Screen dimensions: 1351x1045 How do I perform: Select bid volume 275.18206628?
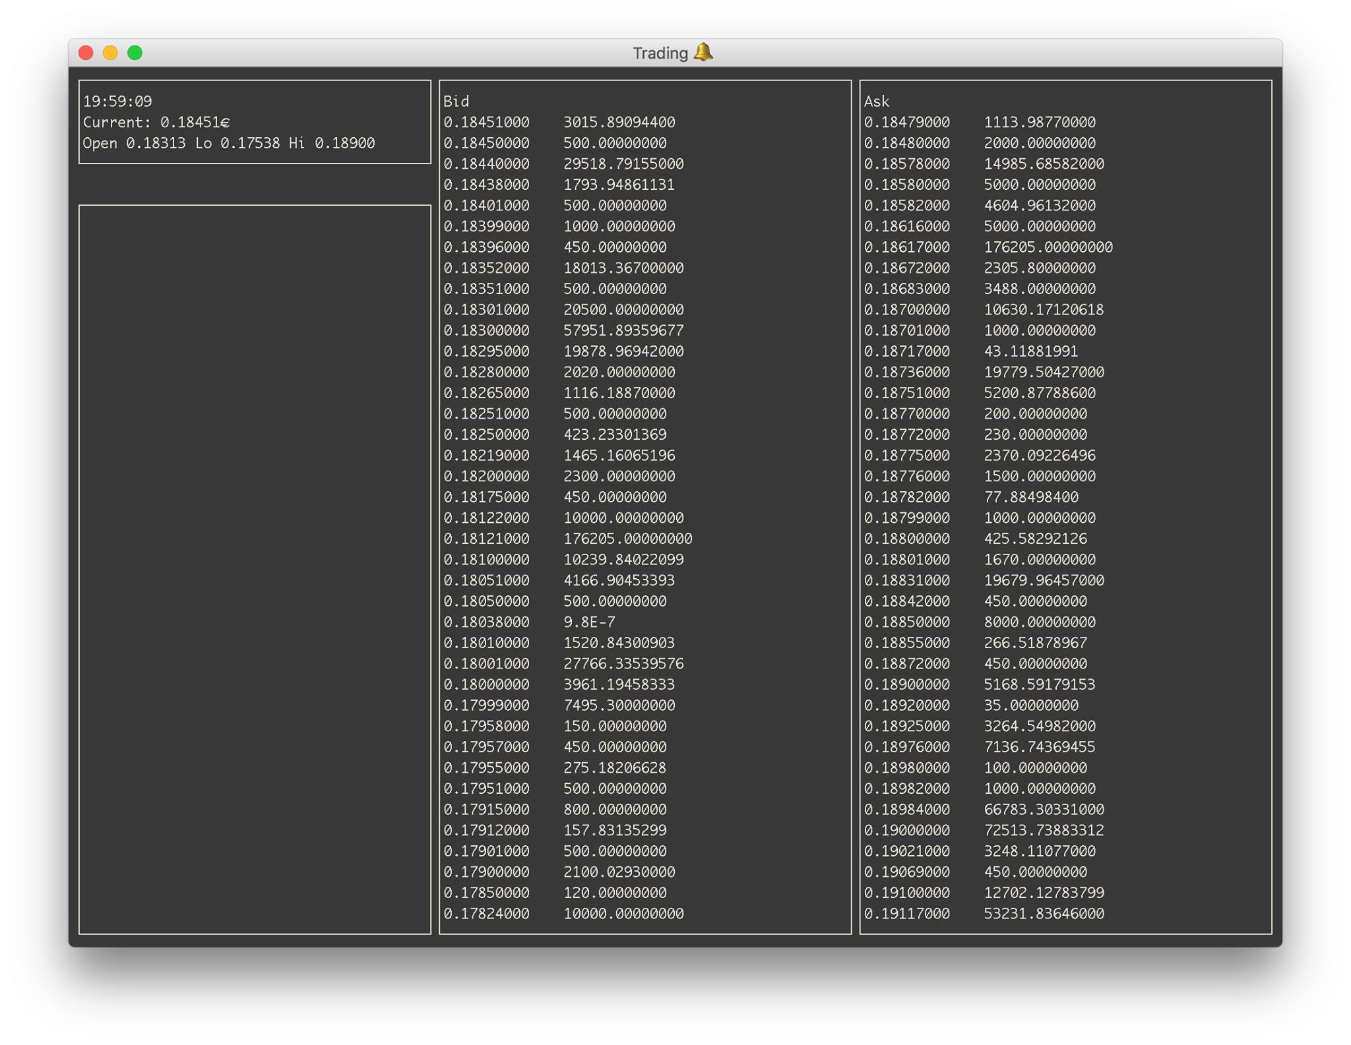tap(615, 768)
